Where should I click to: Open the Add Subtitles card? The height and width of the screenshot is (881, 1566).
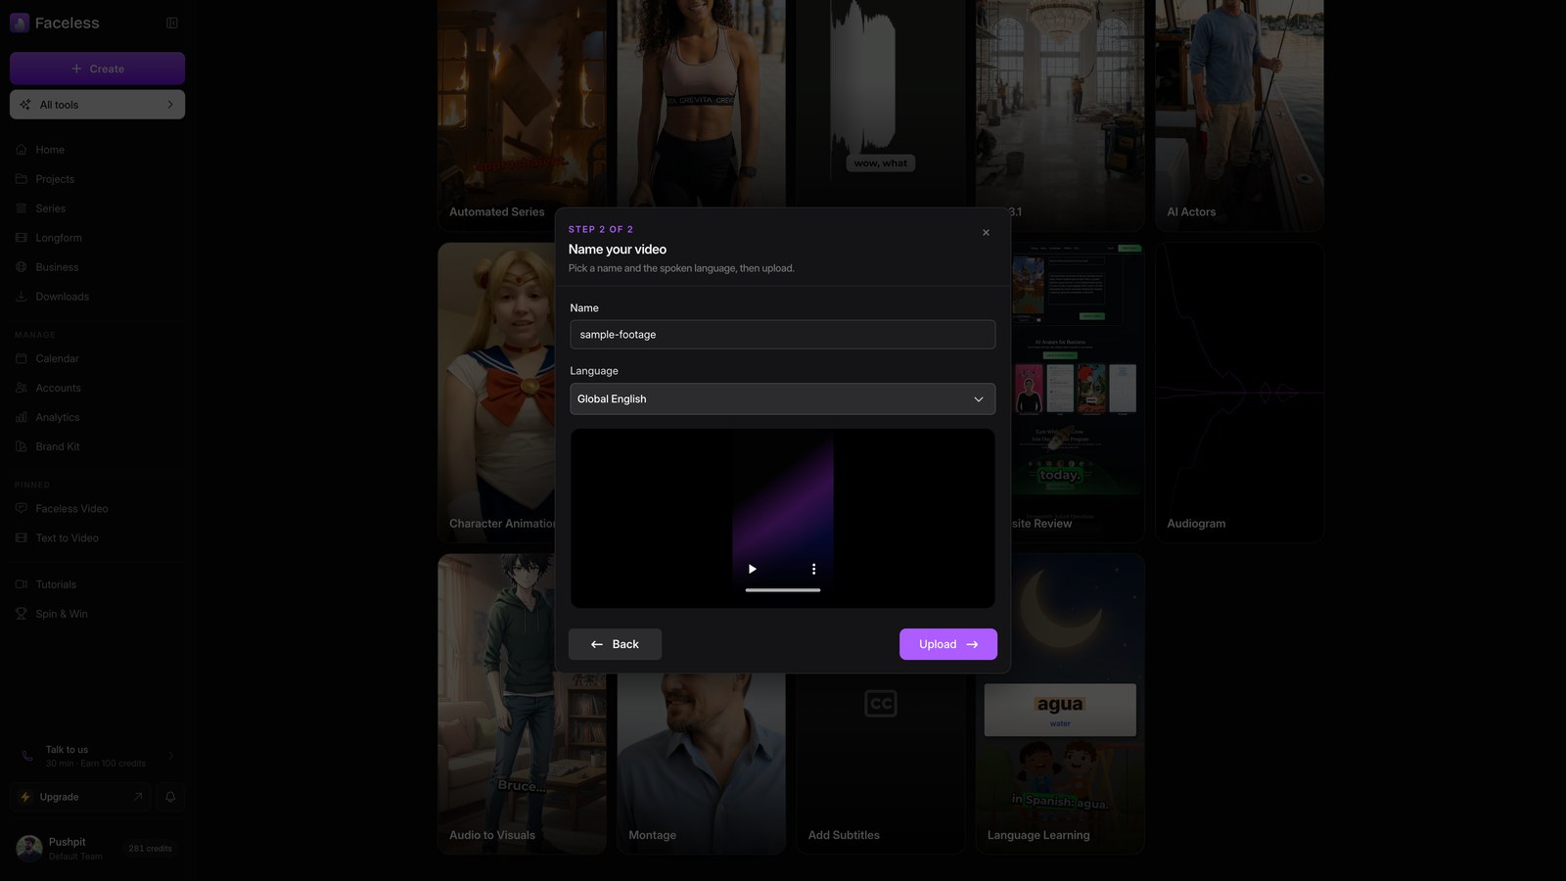(x=880, y=764)
